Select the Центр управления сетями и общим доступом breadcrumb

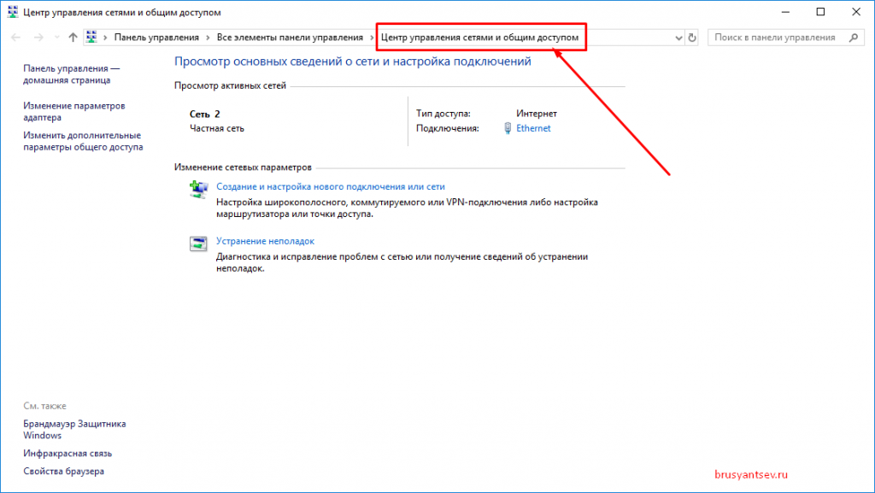(x=480, y=38)
